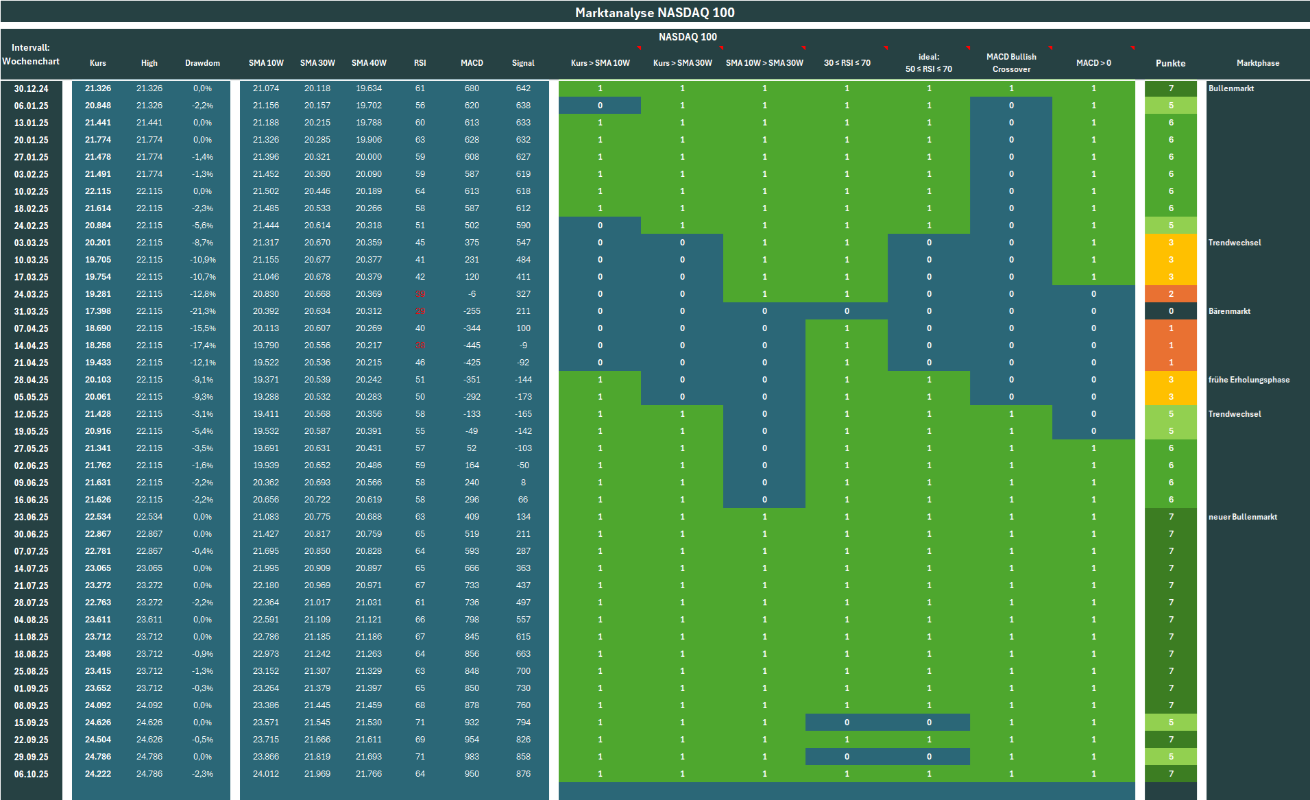Select the SMA 10W > SMA 30W header

(x=764, y=63)
